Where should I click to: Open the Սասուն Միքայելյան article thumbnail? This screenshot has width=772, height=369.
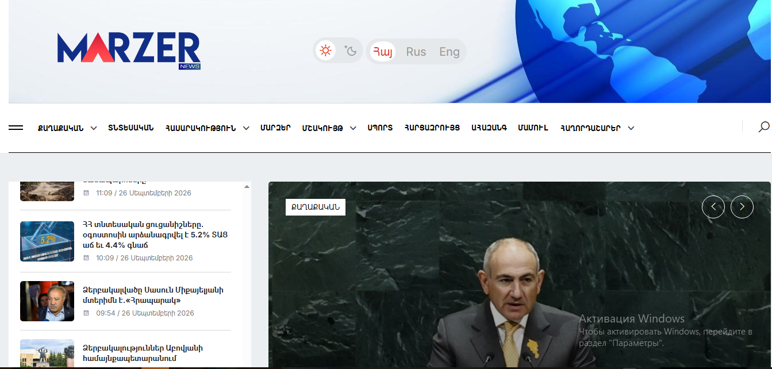47,301
